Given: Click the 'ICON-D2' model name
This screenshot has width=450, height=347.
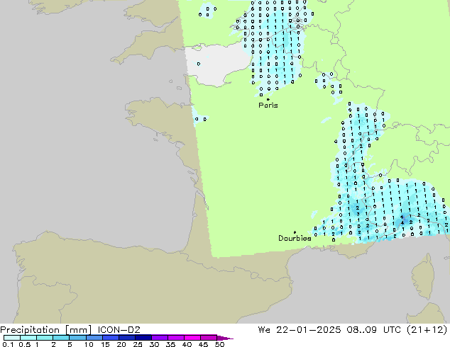Looking at the screenshot, I should [119, 330].
